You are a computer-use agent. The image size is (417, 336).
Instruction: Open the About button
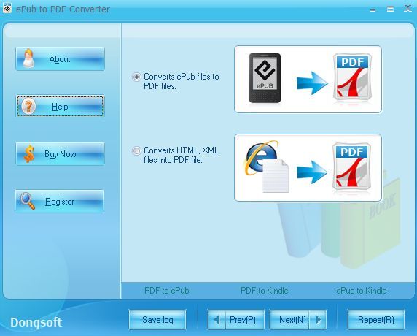[x=60, y=59]
